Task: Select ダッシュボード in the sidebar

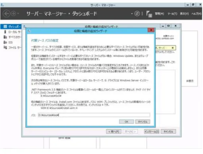Action: click(11, 27)
